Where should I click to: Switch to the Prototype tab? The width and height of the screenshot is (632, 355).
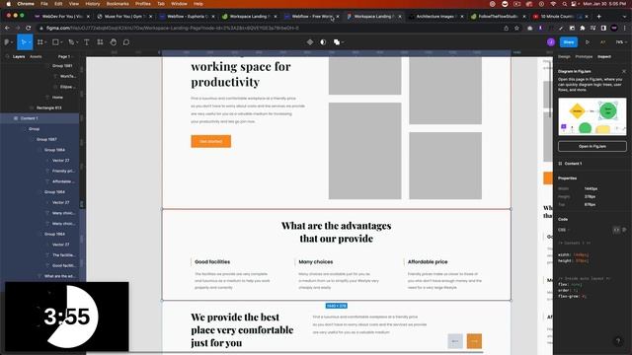(584, 57)
